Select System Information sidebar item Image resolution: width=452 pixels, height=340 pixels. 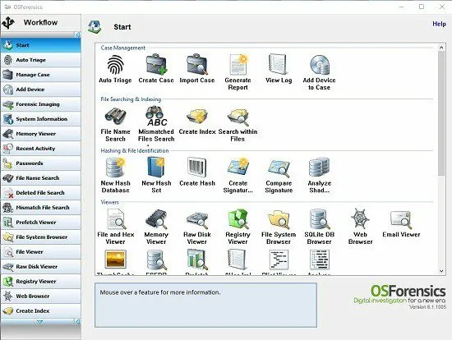click(x=40, y=119)
